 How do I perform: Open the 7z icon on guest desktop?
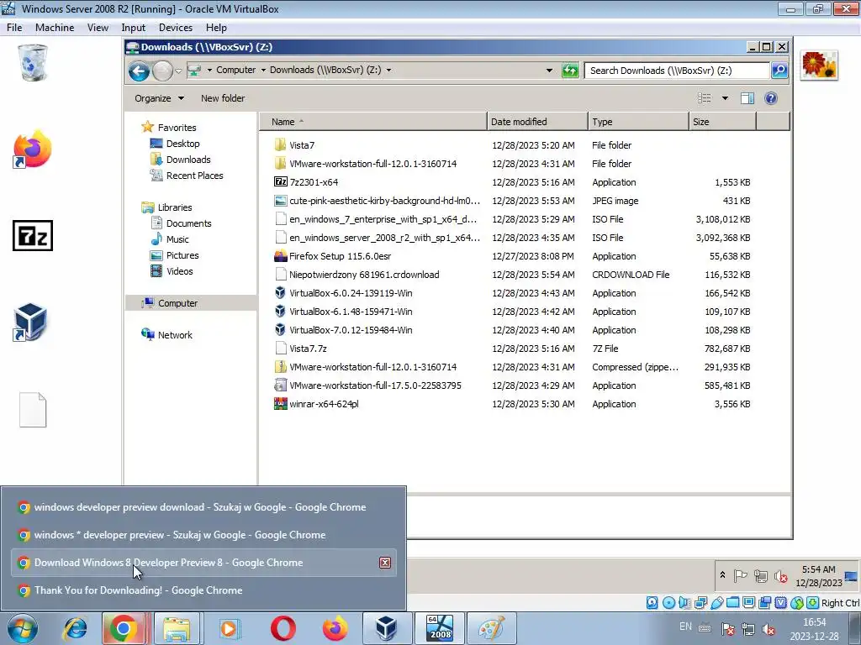pos(33,236)
